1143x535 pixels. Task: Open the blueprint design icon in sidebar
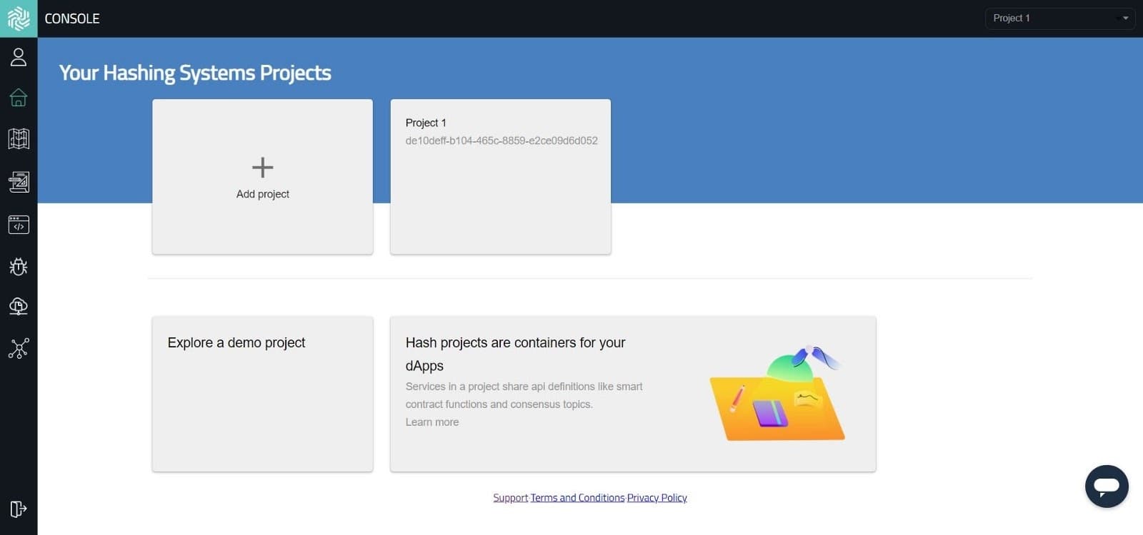19,182
